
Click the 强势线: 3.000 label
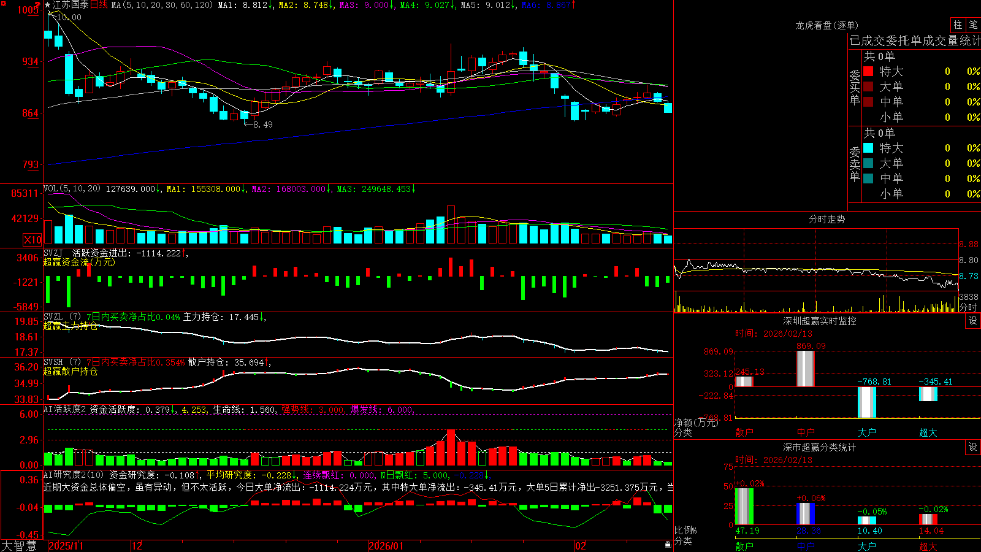[313, 409]
